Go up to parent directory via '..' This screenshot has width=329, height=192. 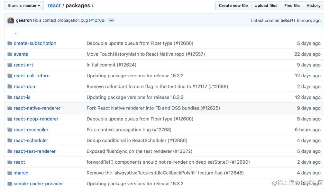(x=16, y=33)
